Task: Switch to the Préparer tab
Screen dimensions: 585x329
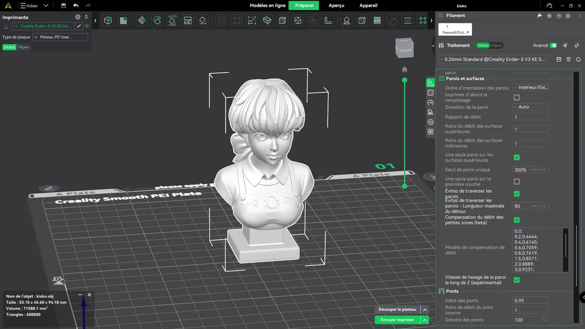Action: tap(304, 6)
